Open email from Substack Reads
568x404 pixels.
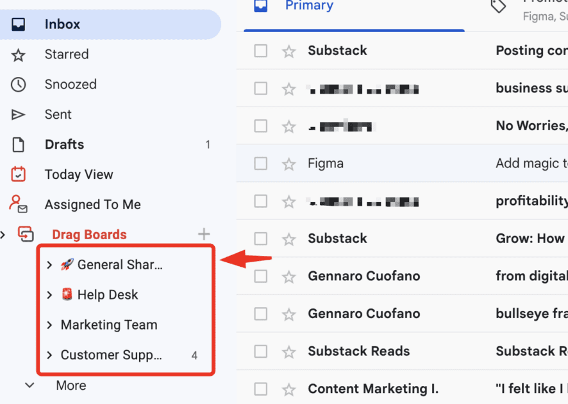click(x=402, y=351)
